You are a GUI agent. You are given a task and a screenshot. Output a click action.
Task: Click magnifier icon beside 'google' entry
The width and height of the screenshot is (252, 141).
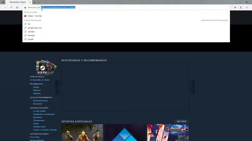click(x=25, y=39)
